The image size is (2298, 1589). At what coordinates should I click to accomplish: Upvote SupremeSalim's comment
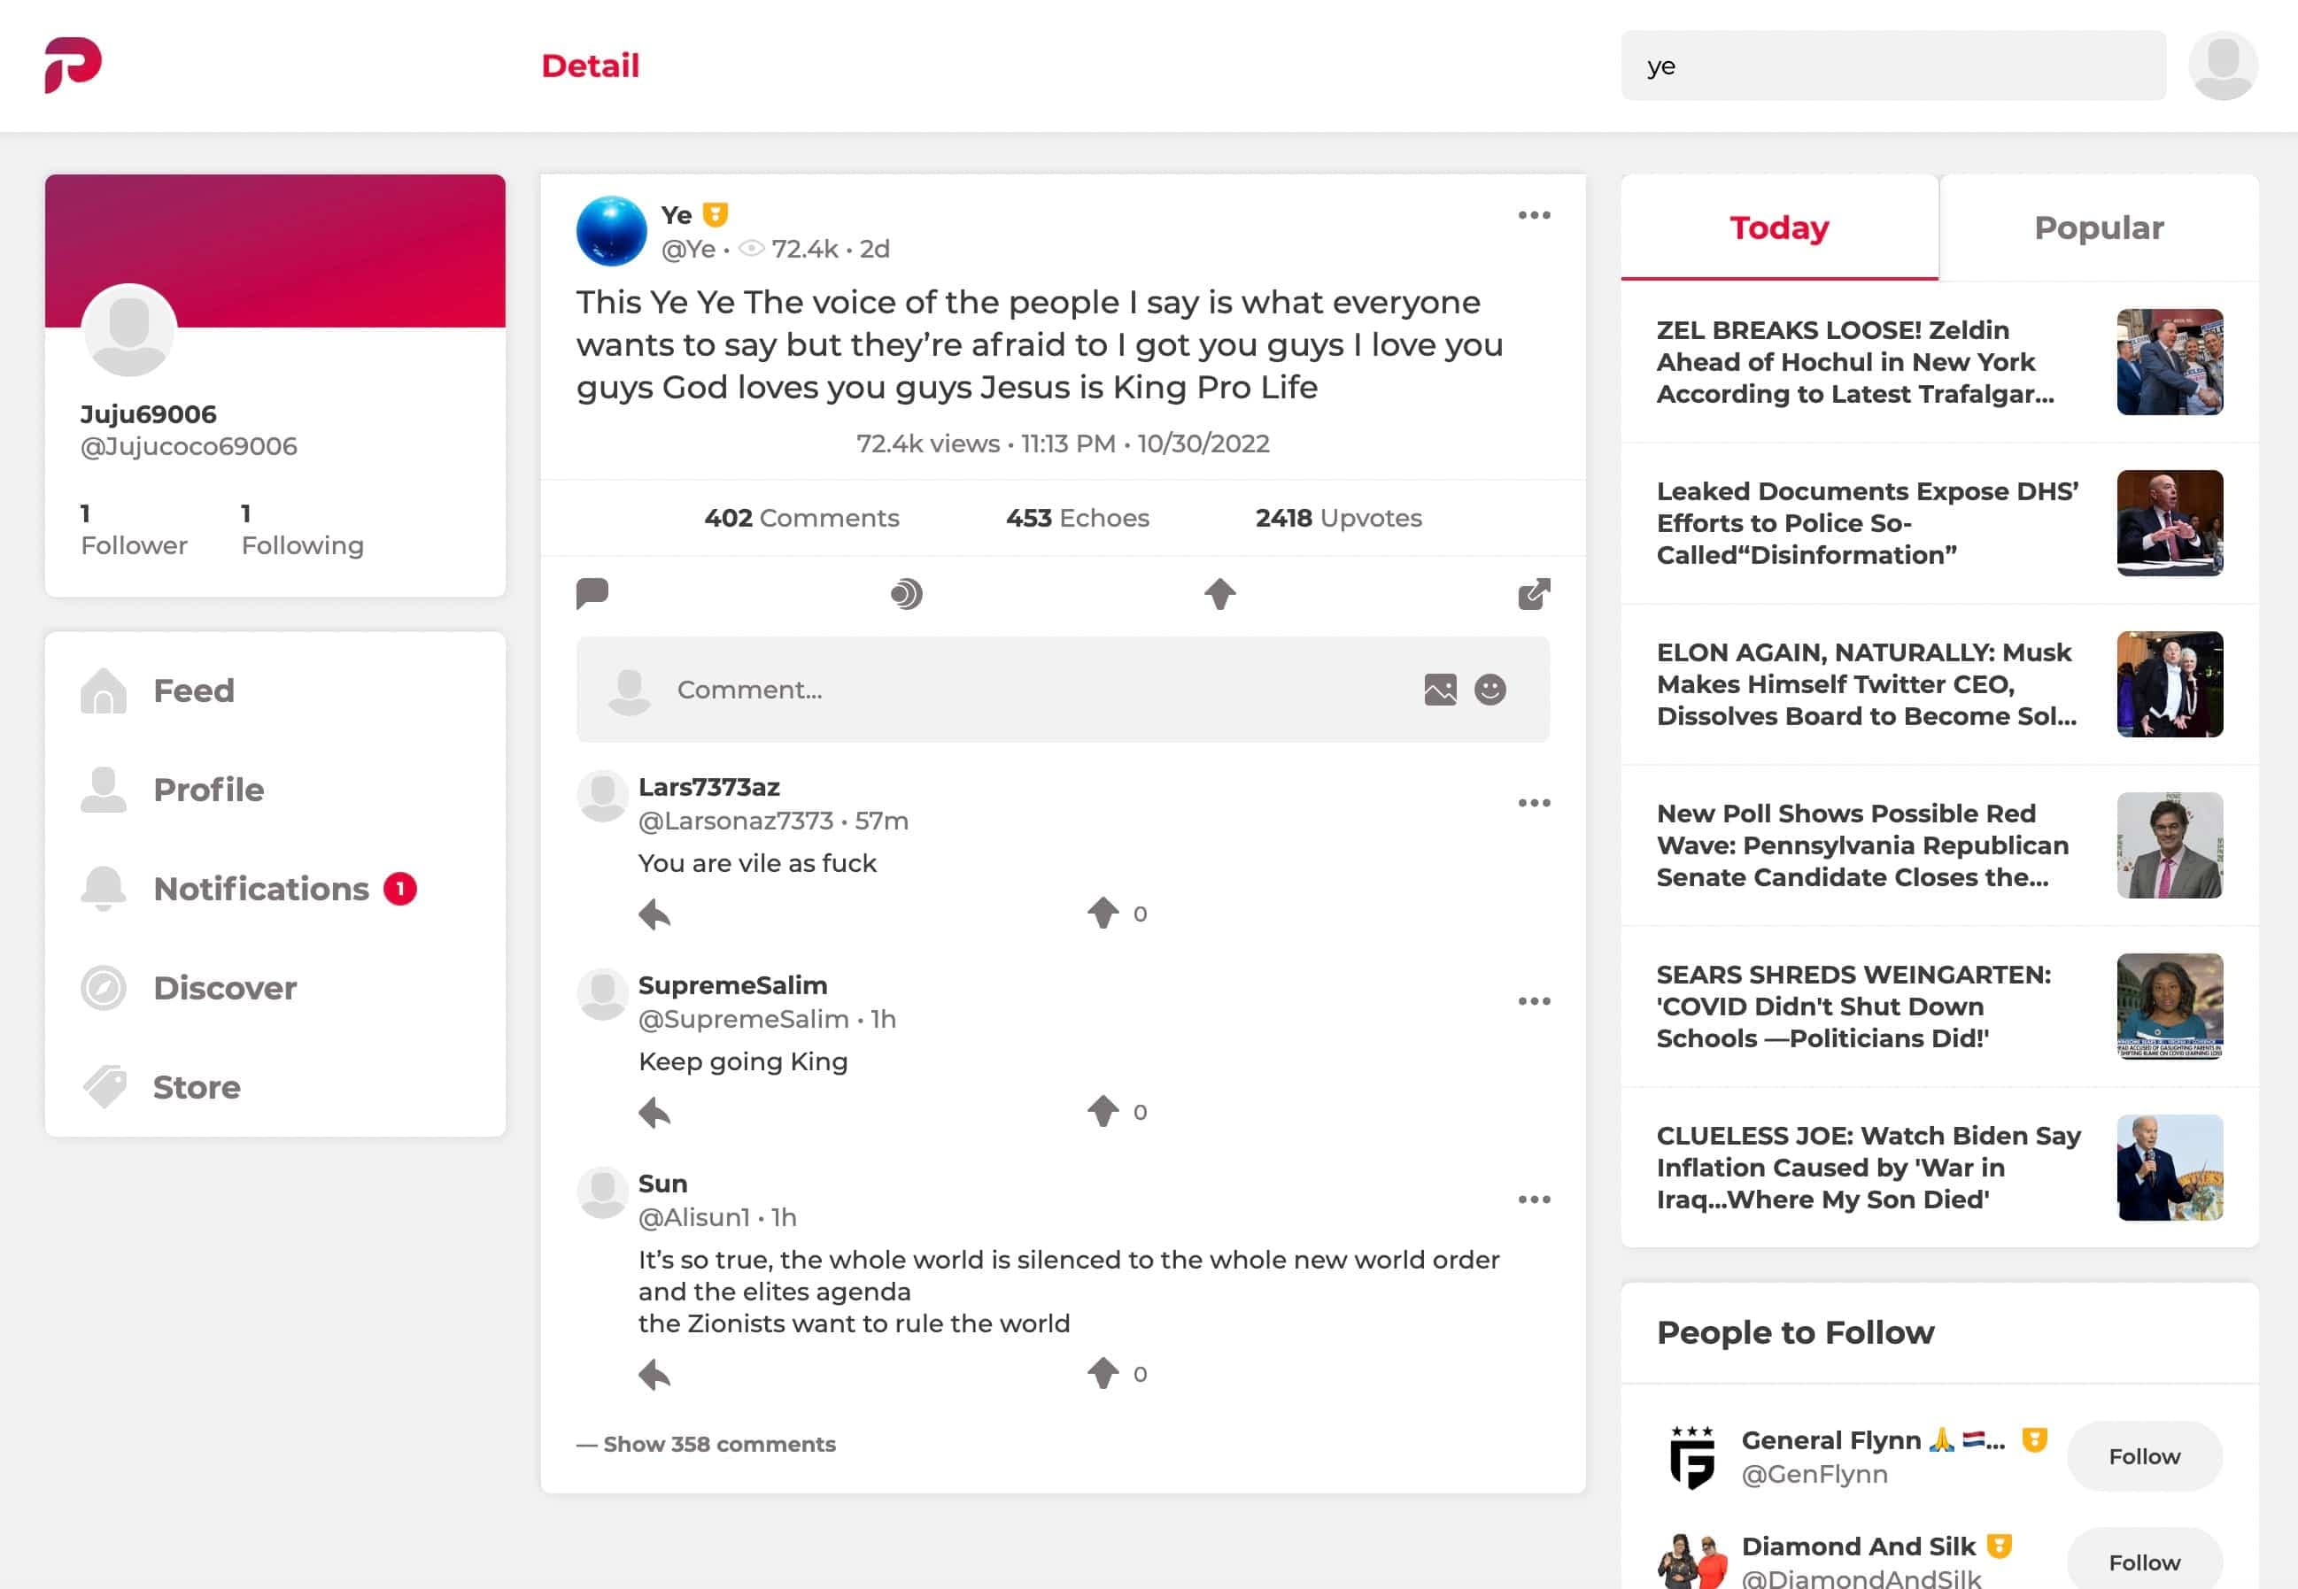[1103, 1111]
